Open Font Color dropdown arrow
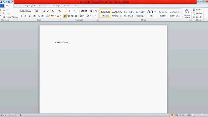208x117 pixels. click(x=60, y=16)
